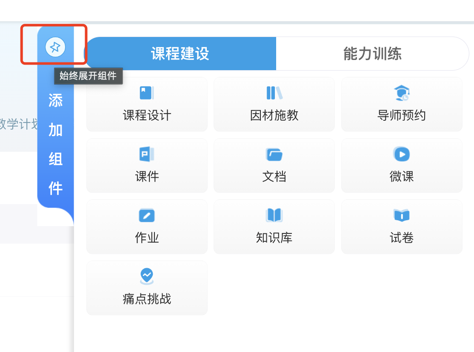This screenshot has width=474, height=352.
Task: Toggle the 始终展开组件 pin
Action: (x=54, y=47)
